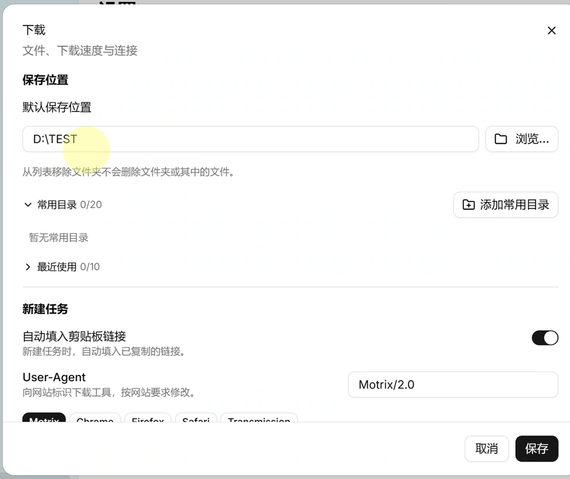Close the download settings dialog
The image size is (570, 479).
(x=551, y=30)
